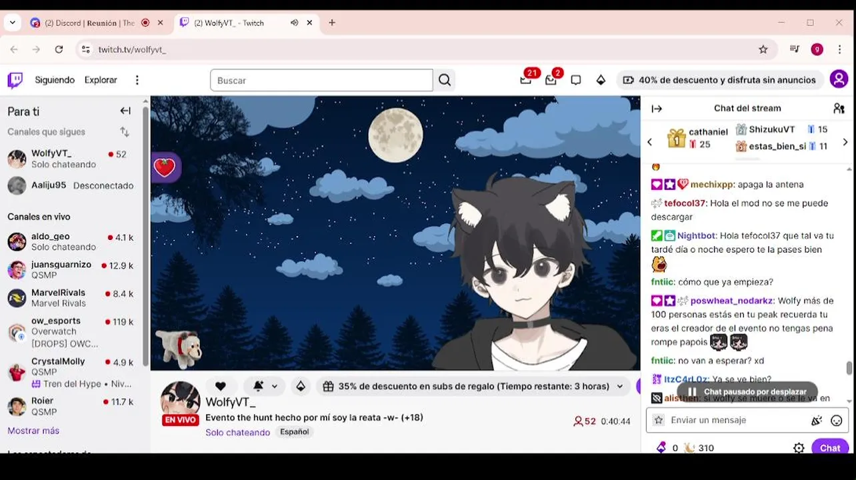Click the chat scrollbar thumb
856x480 pixels.
(849, 368)
